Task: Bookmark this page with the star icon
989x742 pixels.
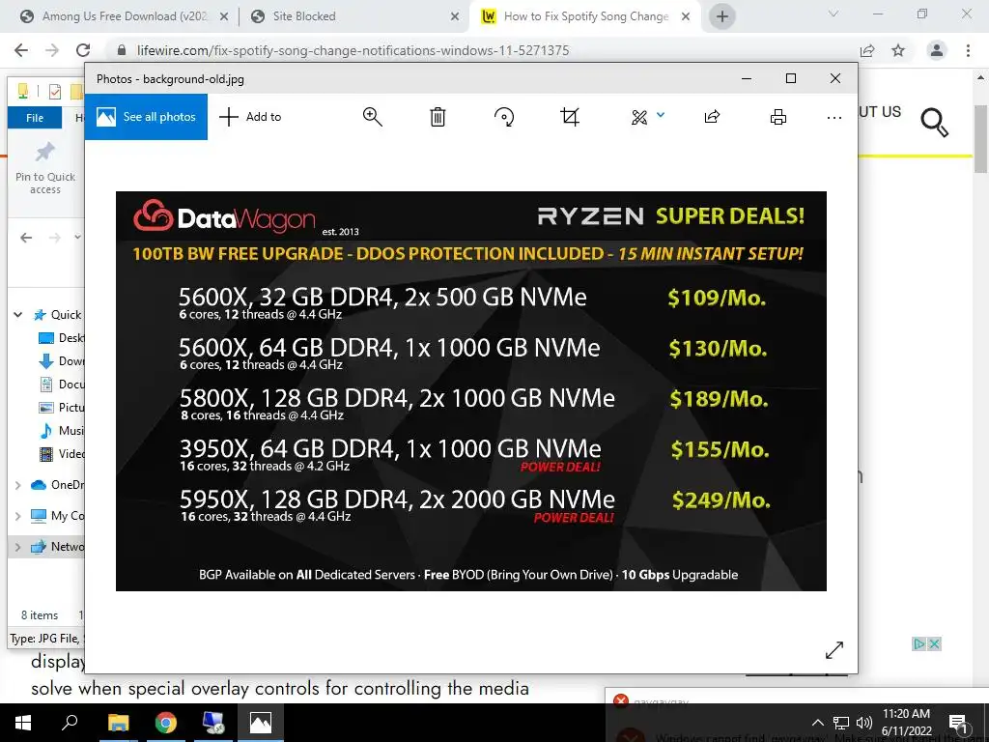Action: point(898,50)
